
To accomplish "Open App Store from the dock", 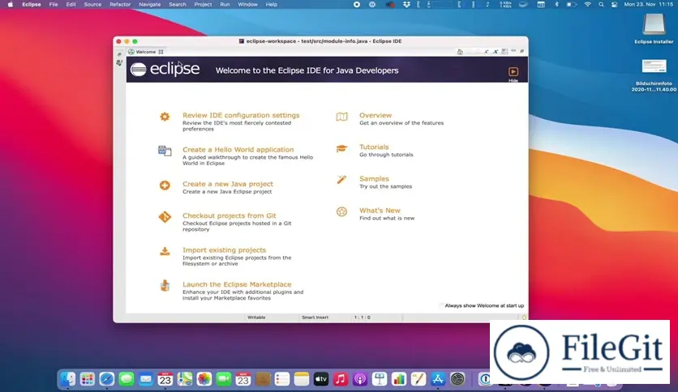I will click(438, 379).
